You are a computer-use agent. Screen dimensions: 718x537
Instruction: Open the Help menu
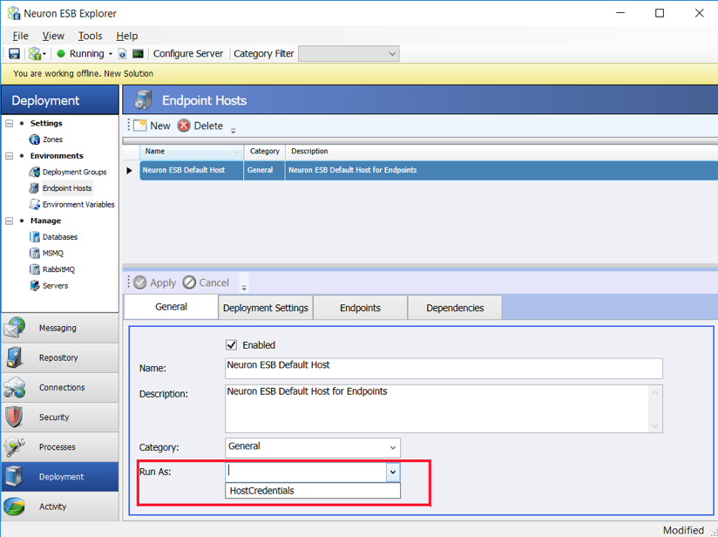[x=127, y=36]
